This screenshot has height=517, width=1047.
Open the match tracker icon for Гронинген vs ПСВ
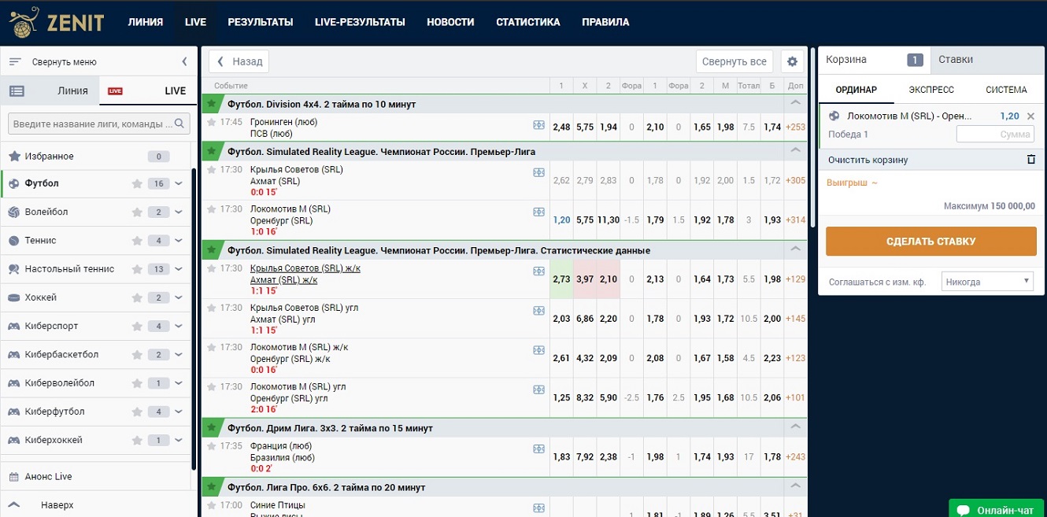(538, 125)
